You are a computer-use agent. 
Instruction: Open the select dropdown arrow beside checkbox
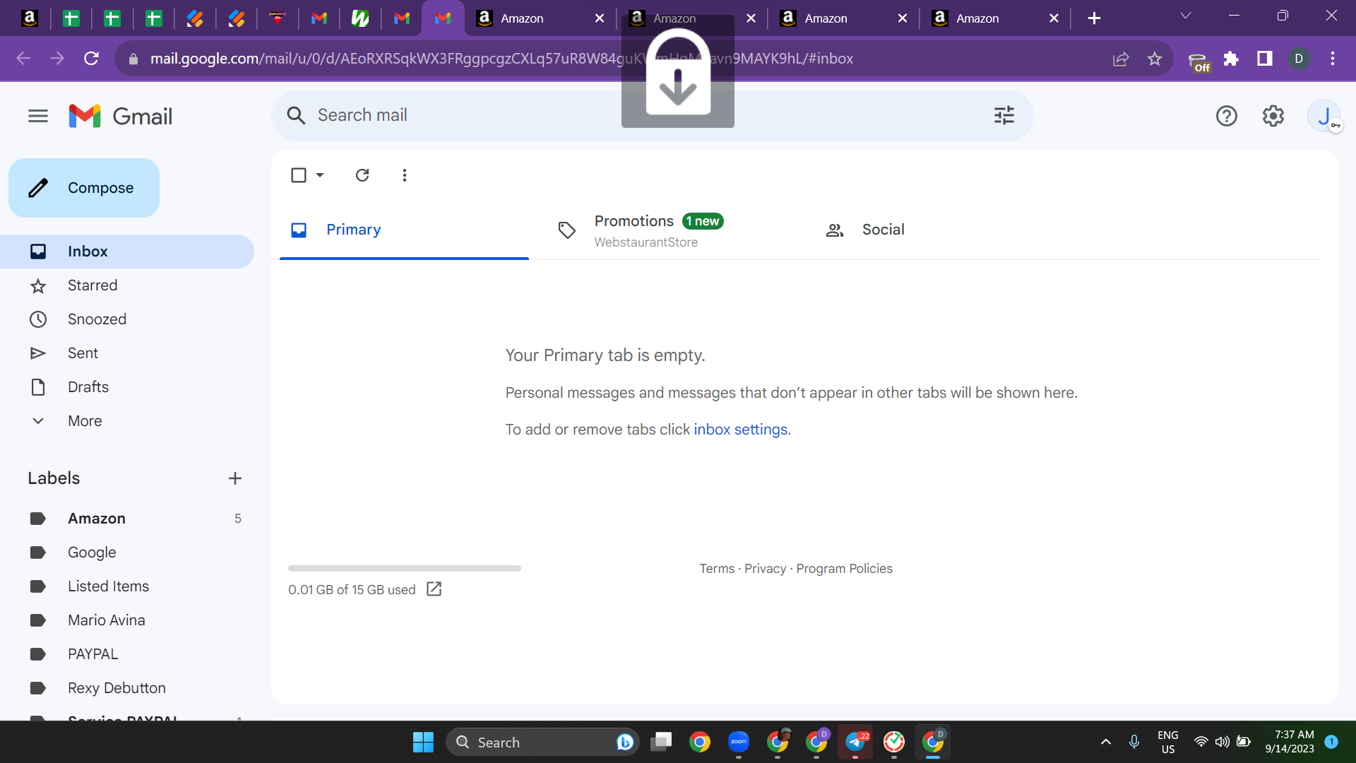320,175
